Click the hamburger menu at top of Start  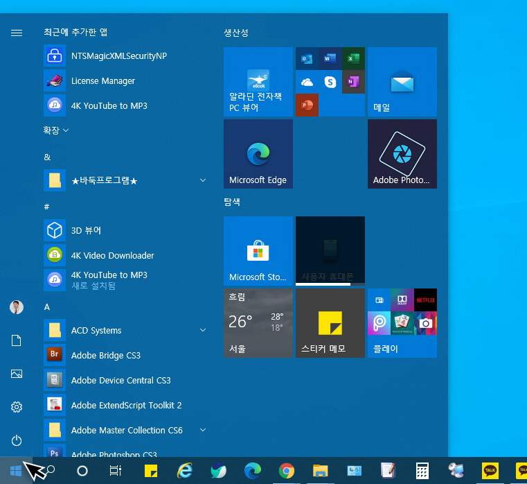coord(17,33)
